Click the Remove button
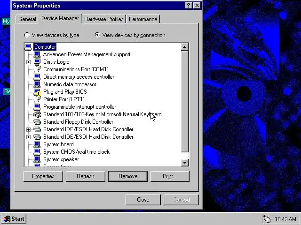Viewport: 301px width, 225px height. (128, 176)
